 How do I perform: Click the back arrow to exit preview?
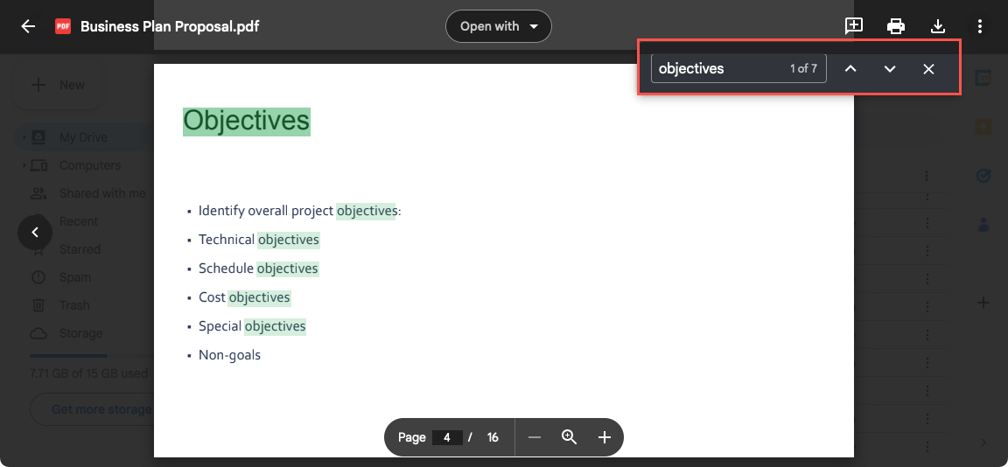[28, 26]
